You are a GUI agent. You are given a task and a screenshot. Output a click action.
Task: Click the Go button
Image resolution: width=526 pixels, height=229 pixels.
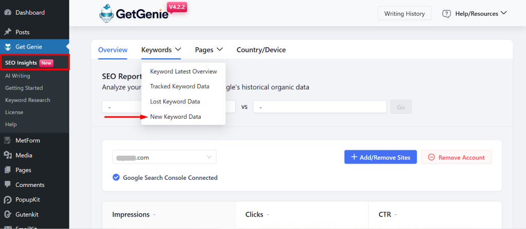tap(401, 107)
